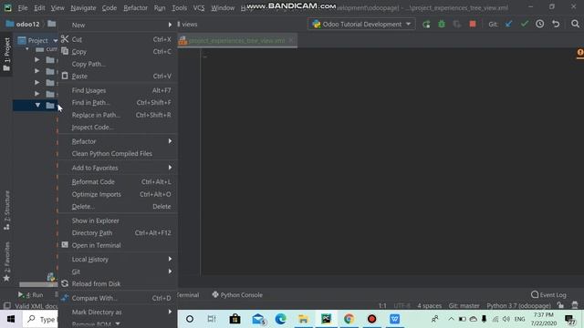Image resolution: width=584 pixels, height=328 pixels.
Task: Click the Paste clipboard icon in context menu
Action: click(65, 76)
